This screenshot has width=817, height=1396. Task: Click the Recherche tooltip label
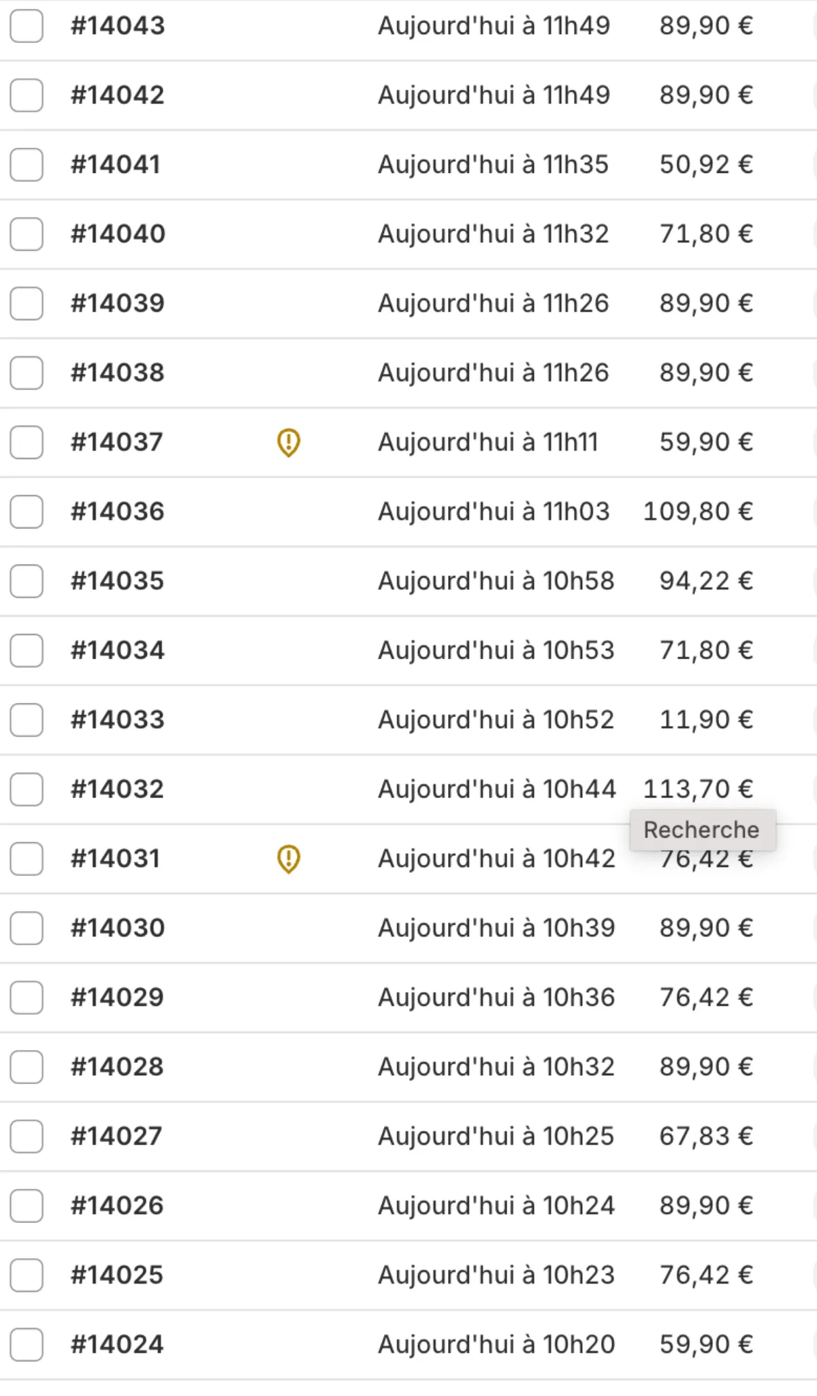(x=701, y=830)
